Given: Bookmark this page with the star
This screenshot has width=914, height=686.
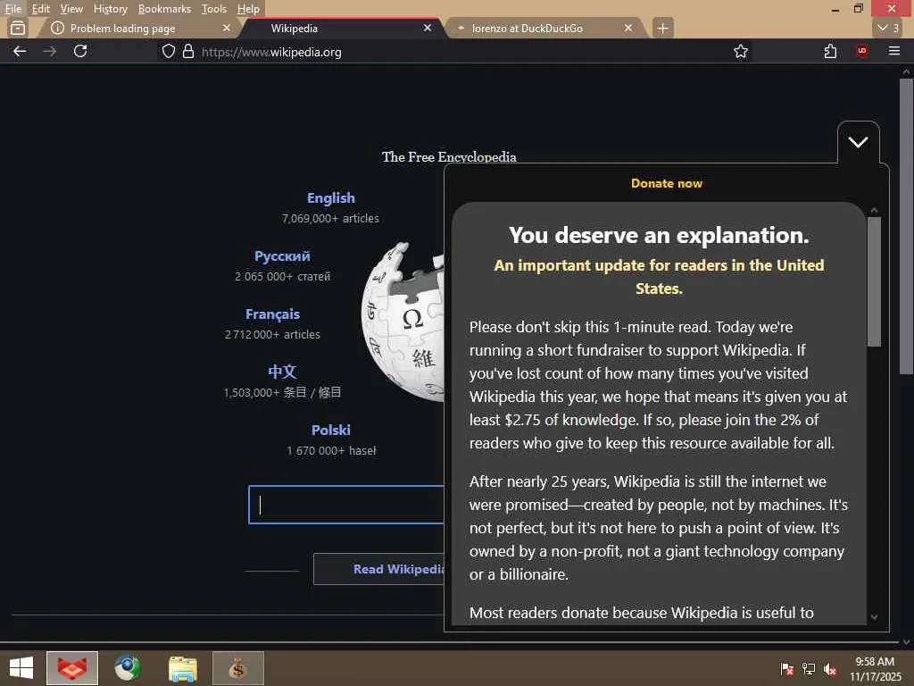Looking at the screenshot, I should (x=740, y=51).
